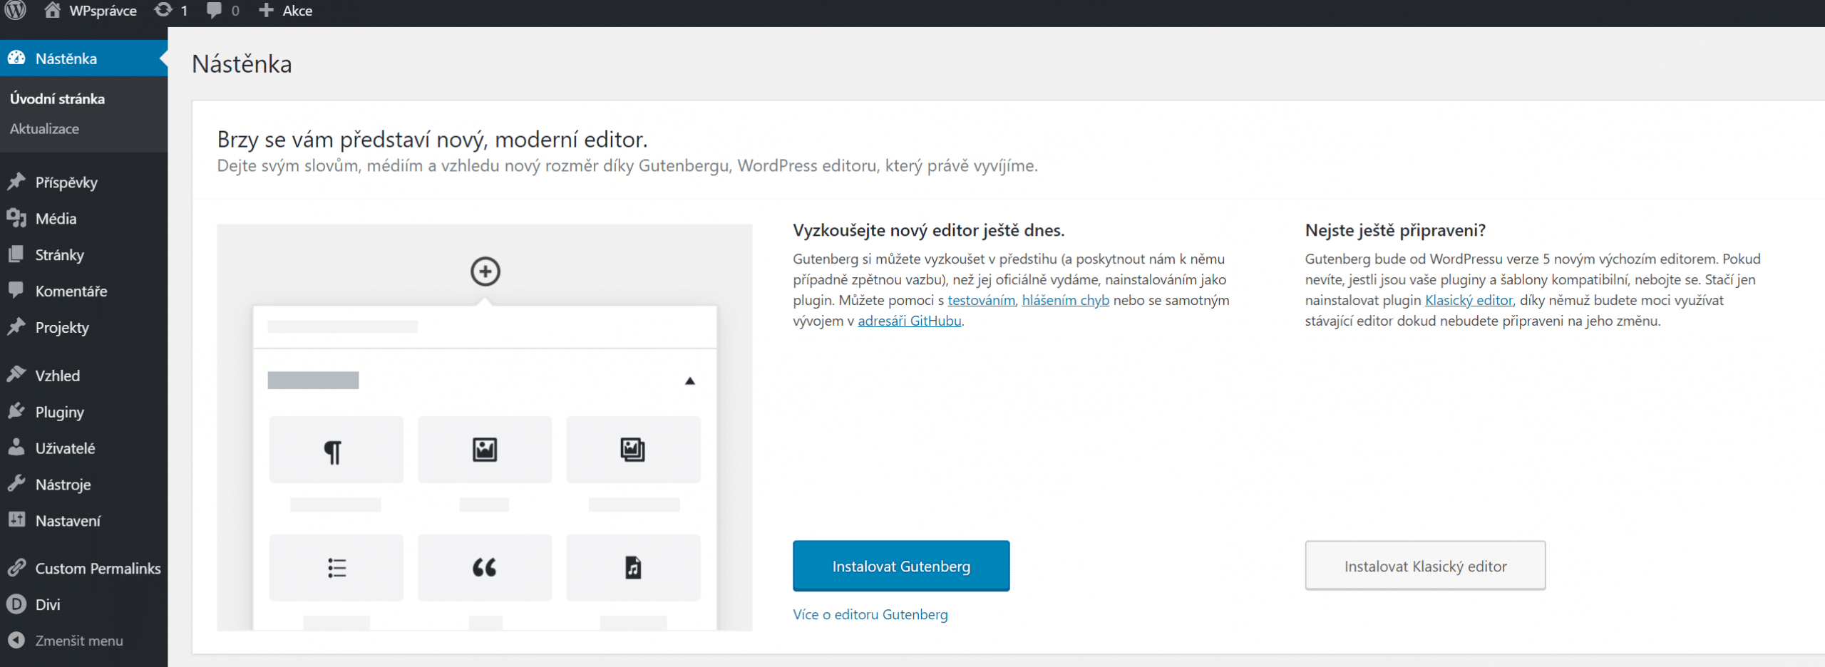Image resolution: width=1825 pixels, height=667 pixels.
Task: Click the Divi D logo icon
Action: [16, 604]
